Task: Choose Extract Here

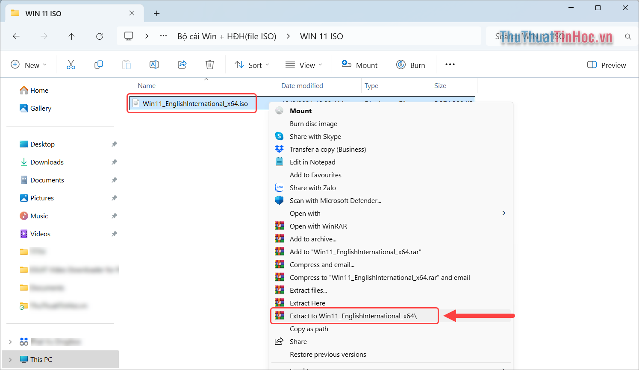Action: [x=391, y=303]
